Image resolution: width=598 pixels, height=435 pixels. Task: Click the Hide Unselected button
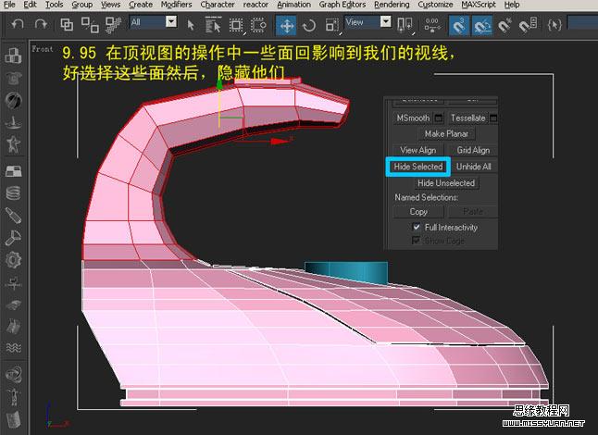click(x=446, y=183)
